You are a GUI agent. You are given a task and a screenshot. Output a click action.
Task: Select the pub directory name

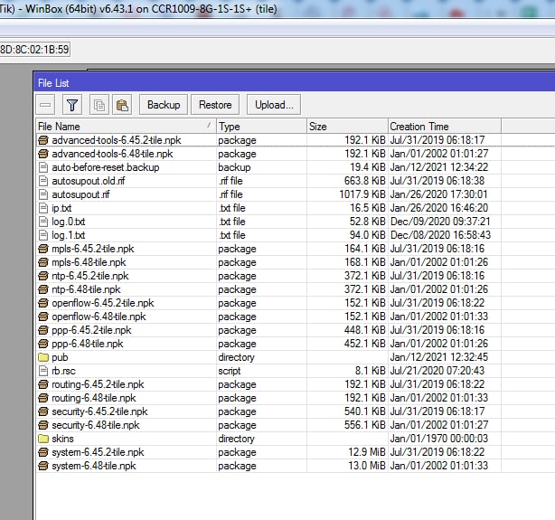(x=60, y=357)
